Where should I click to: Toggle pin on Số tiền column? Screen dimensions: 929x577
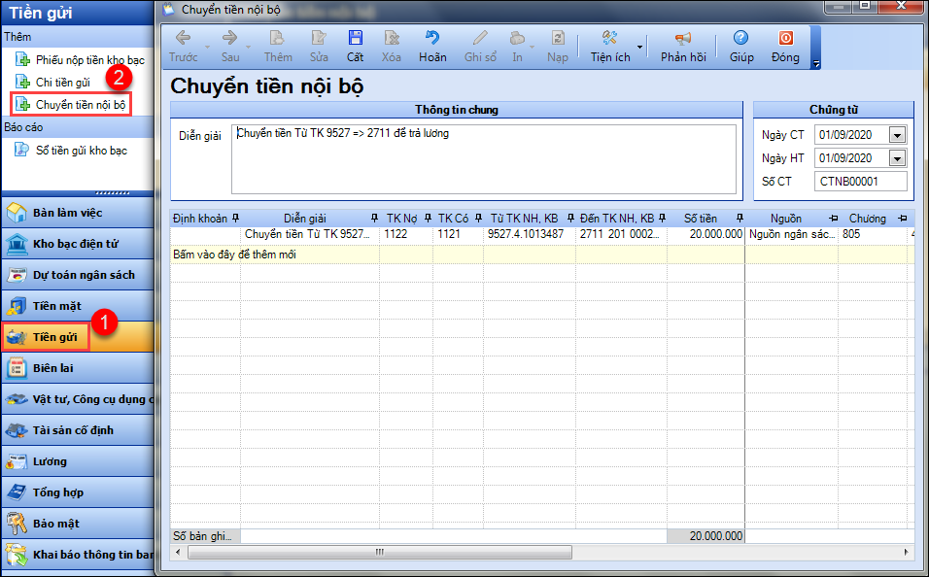[740, 218]
